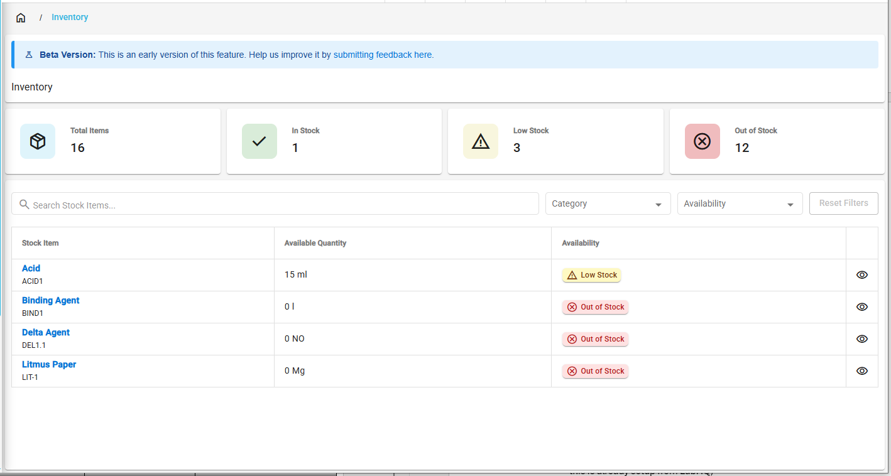Go to home via the house icon
891x476 pixels.
point(21,18)
